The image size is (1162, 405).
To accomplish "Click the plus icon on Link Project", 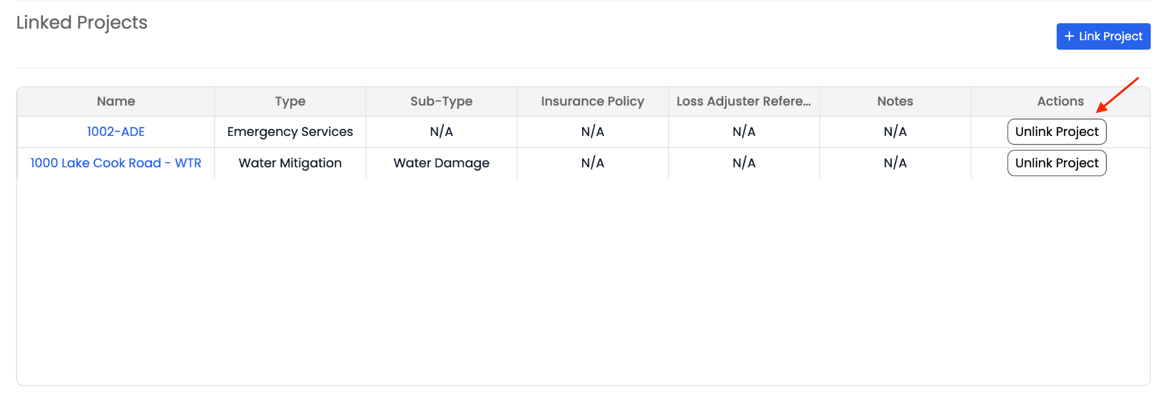I will click(x=1069, y=36).
